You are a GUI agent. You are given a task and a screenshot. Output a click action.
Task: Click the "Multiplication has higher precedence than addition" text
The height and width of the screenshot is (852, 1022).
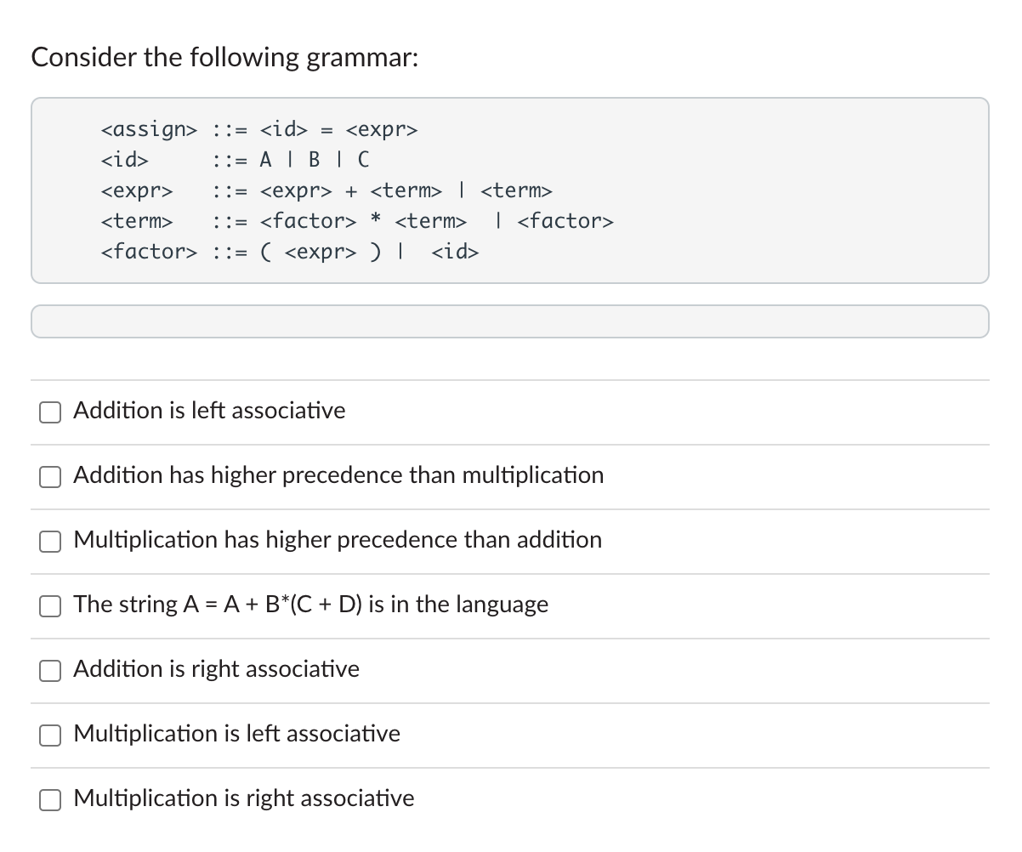pos(338,540)
